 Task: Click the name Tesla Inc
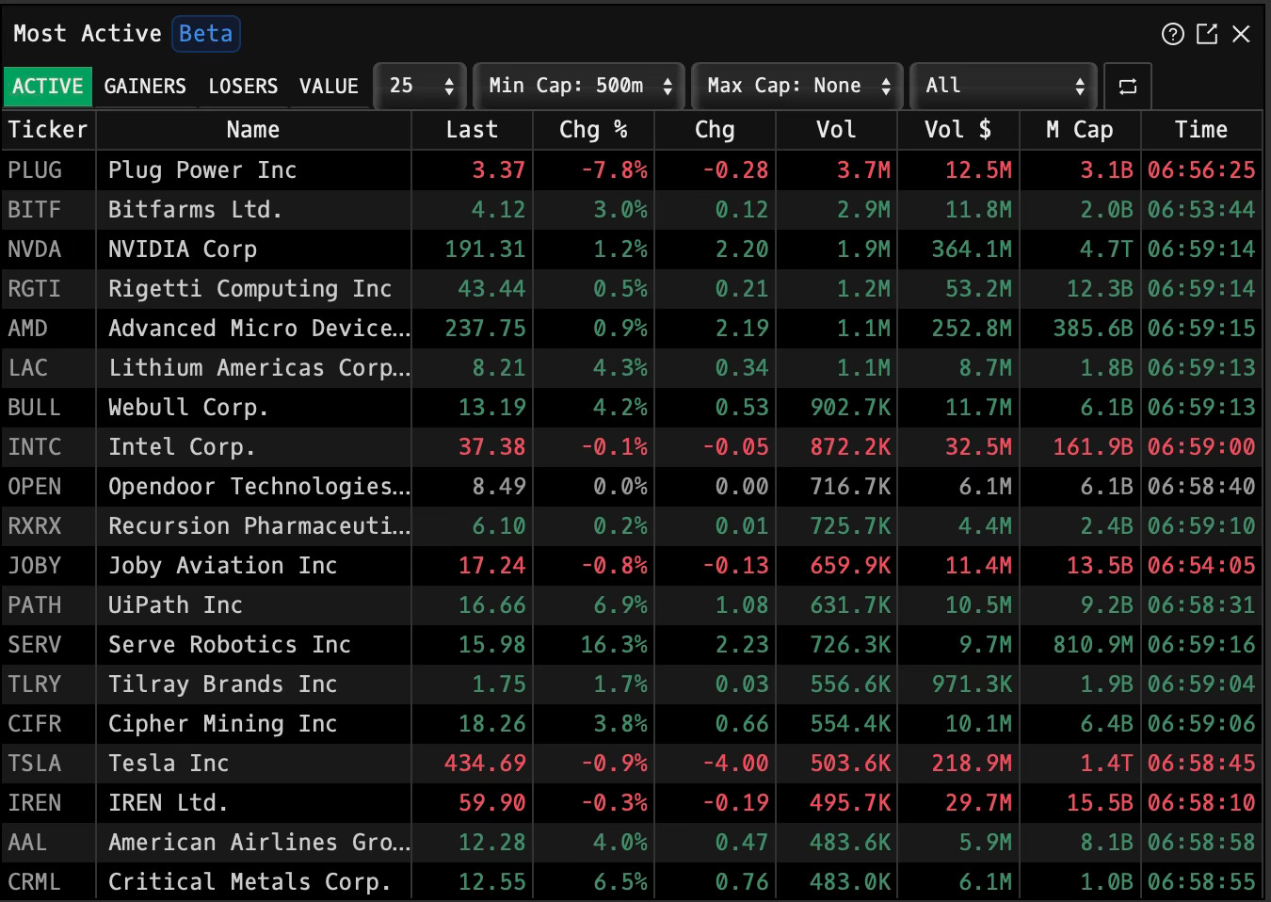[x=169, y=764]
